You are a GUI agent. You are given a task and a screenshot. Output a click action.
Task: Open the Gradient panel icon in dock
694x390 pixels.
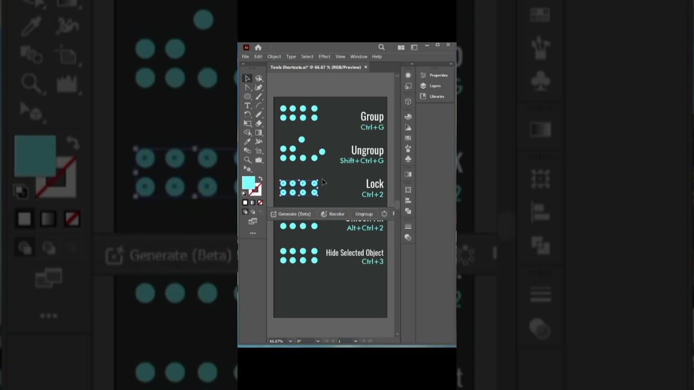[x=408, y=174]
